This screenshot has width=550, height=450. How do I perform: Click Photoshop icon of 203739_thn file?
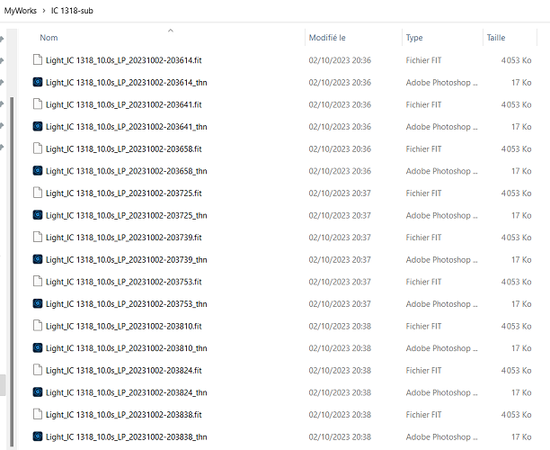(38, 259)
